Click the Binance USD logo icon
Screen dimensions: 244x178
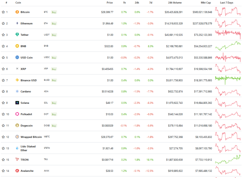click(17, 80)
